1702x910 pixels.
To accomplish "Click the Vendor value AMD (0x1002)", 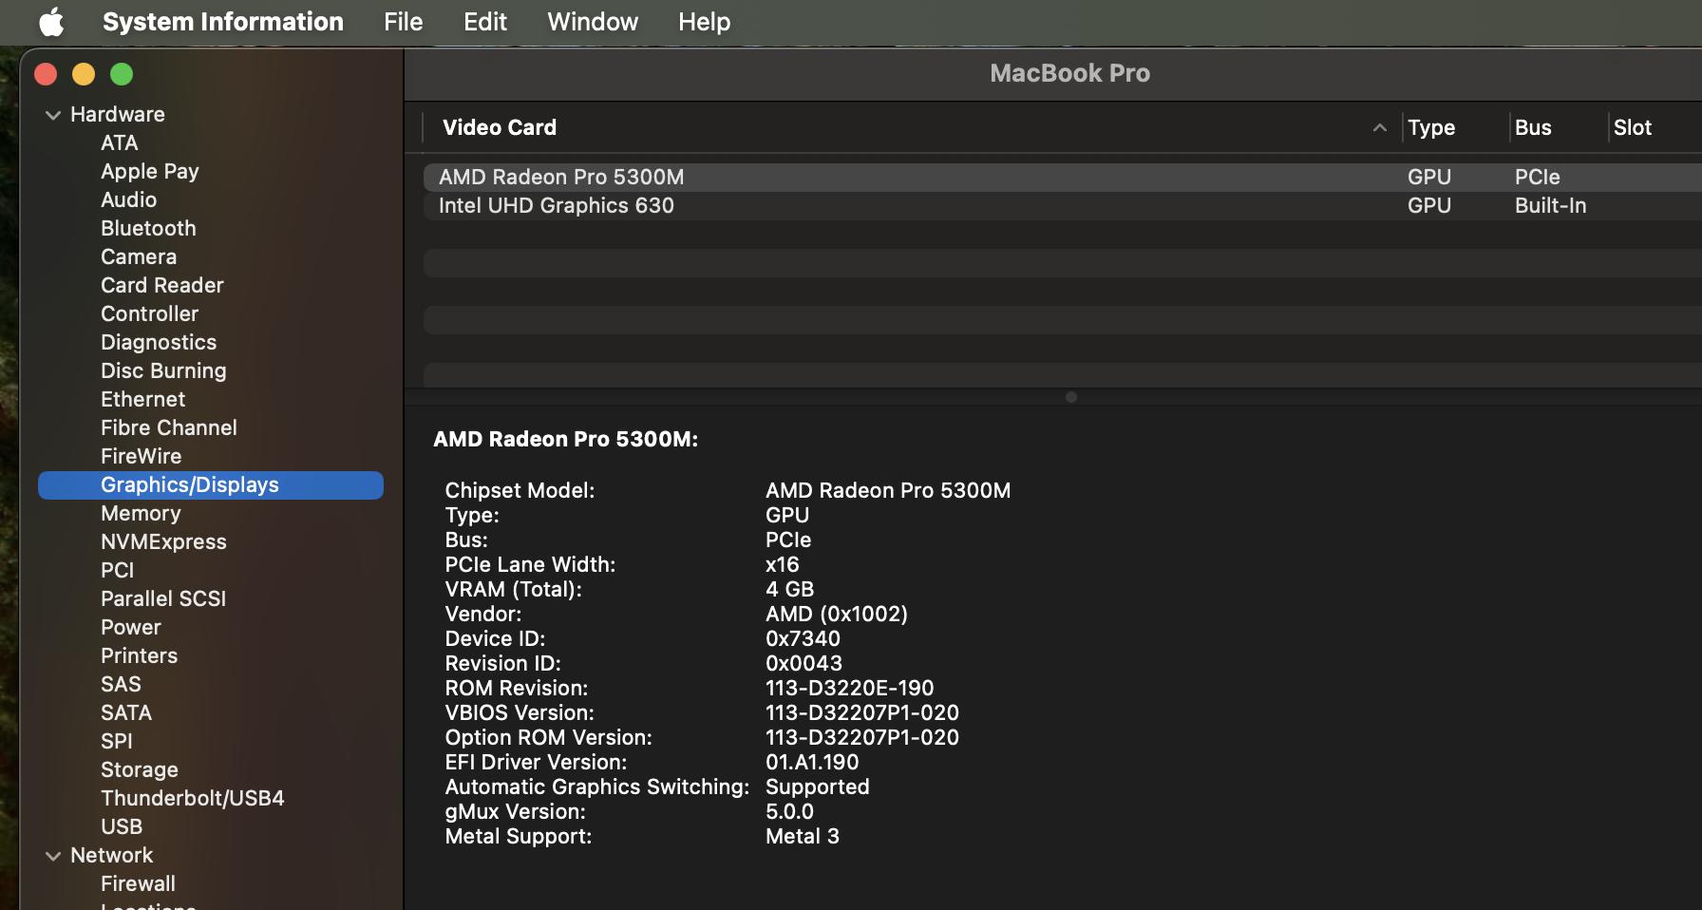I will 837,614.
